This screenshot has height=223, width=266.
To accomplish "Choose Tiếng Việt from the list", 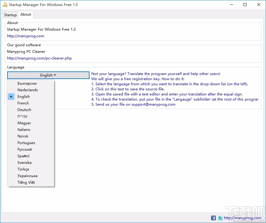I will tap(26, 182).
